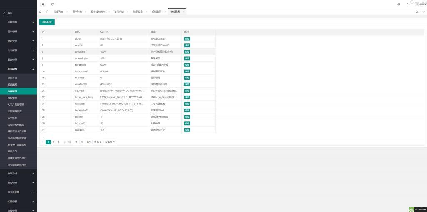Click the refresh icon in top bar
The height and width of the screenshot is (212, 427).
[x=52, y=4]
